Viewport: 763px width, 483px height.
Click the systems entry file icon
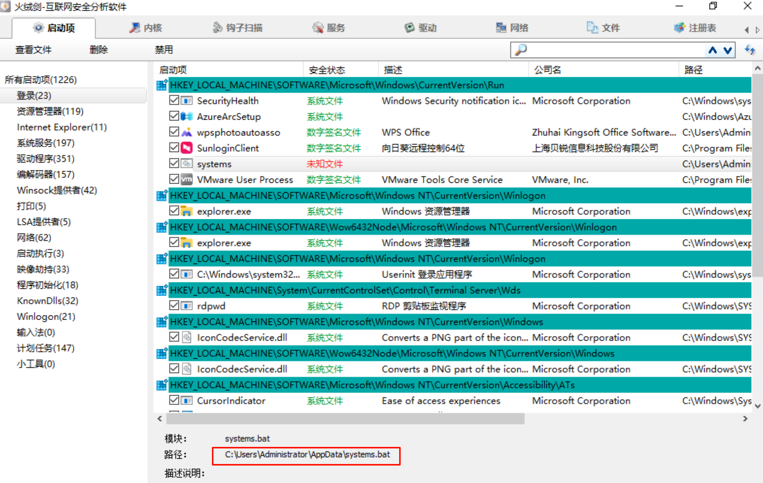point(186,163)
